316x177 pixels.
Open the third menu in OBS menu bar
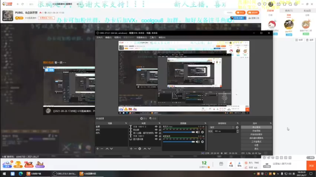pos(117,37)
